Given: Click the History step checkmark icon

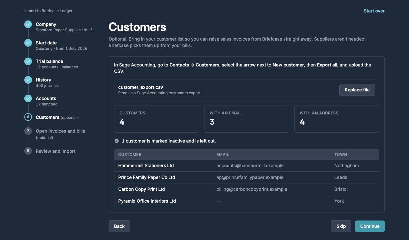Looking at the screenshot, I should click(x=28, y=80).
